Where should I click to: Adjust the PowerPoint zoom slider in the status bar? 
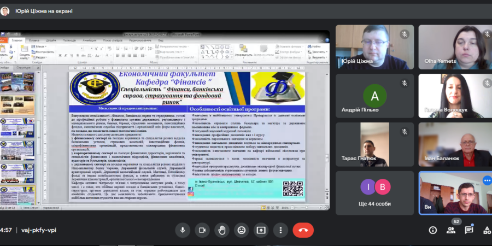307,208
